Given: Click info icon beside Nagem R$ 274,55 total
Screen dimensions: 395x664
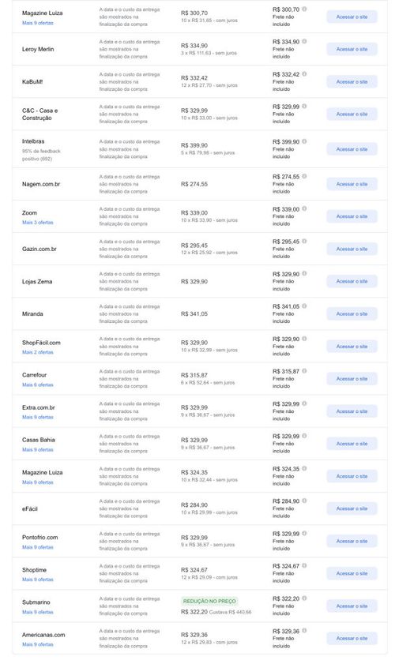Looking at the screenshot, I should point(304,177).
